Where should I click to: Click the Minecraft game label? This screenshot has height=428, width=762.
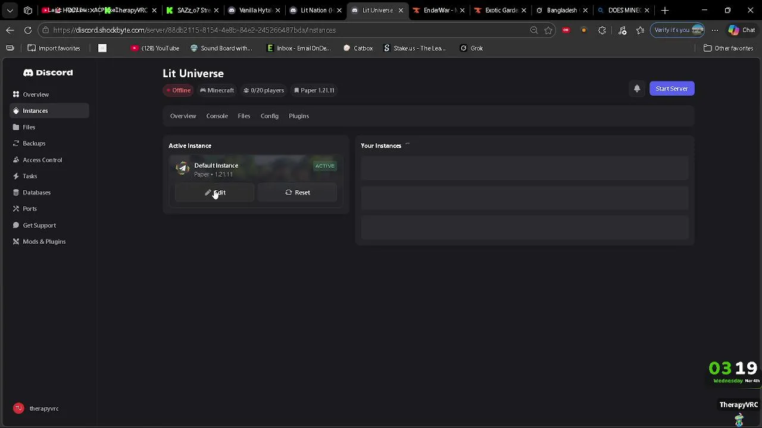coord(217,90)
